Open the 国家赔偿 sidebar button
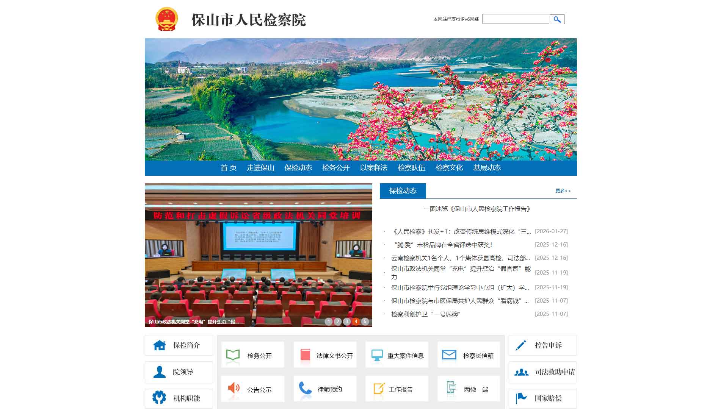This screenshot has height=409, width=721. (x=543, y=398)
